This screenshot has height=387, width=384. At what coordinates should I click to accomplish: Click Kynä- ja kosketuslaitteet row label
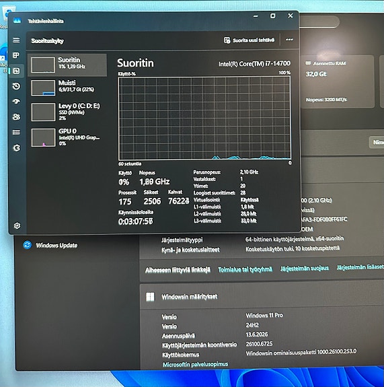(x=190, y=250)
